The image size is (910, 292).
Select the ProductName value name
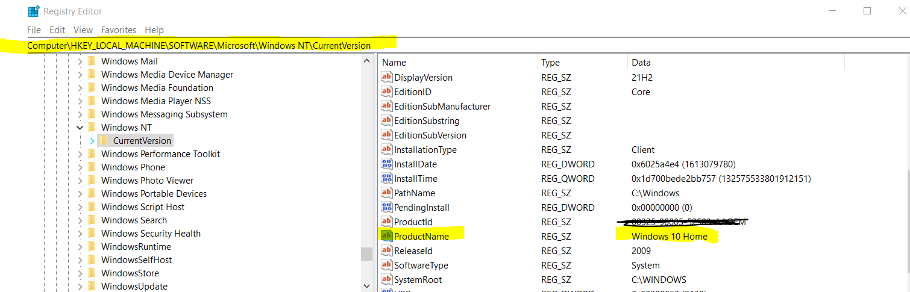(422, 236)
